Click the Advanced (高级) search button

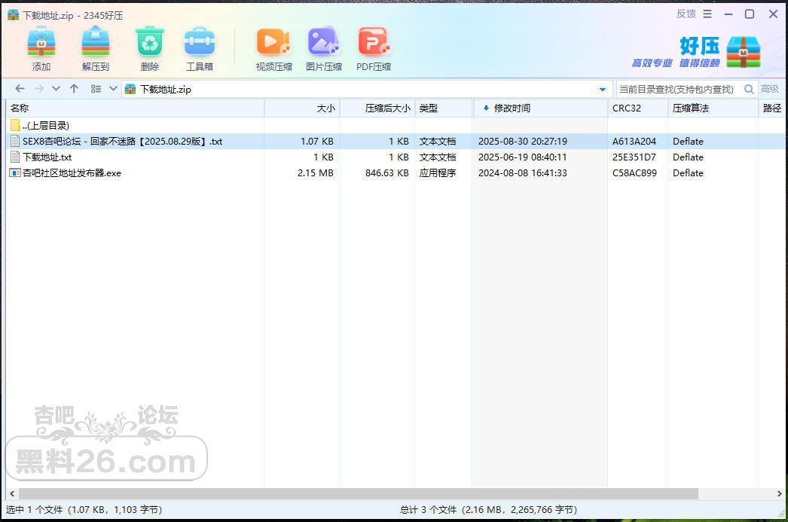(770, 89)
